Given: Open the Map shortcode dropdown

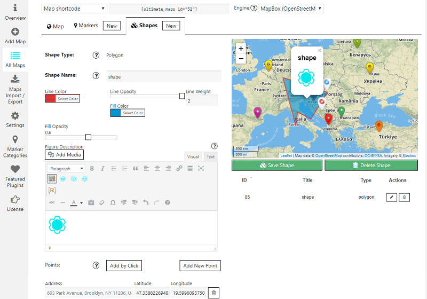Looking at the screenshot, I should (x=74, y=9).
